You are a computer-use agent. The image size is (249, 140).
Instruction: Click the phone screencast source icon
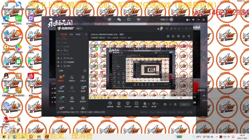point(128,105)
